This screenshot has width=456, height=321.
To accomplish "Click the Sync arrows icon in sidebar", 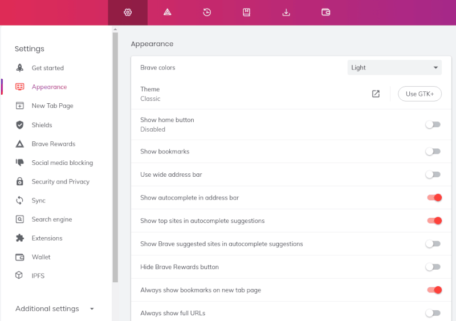I will click(x=20, y=201).
